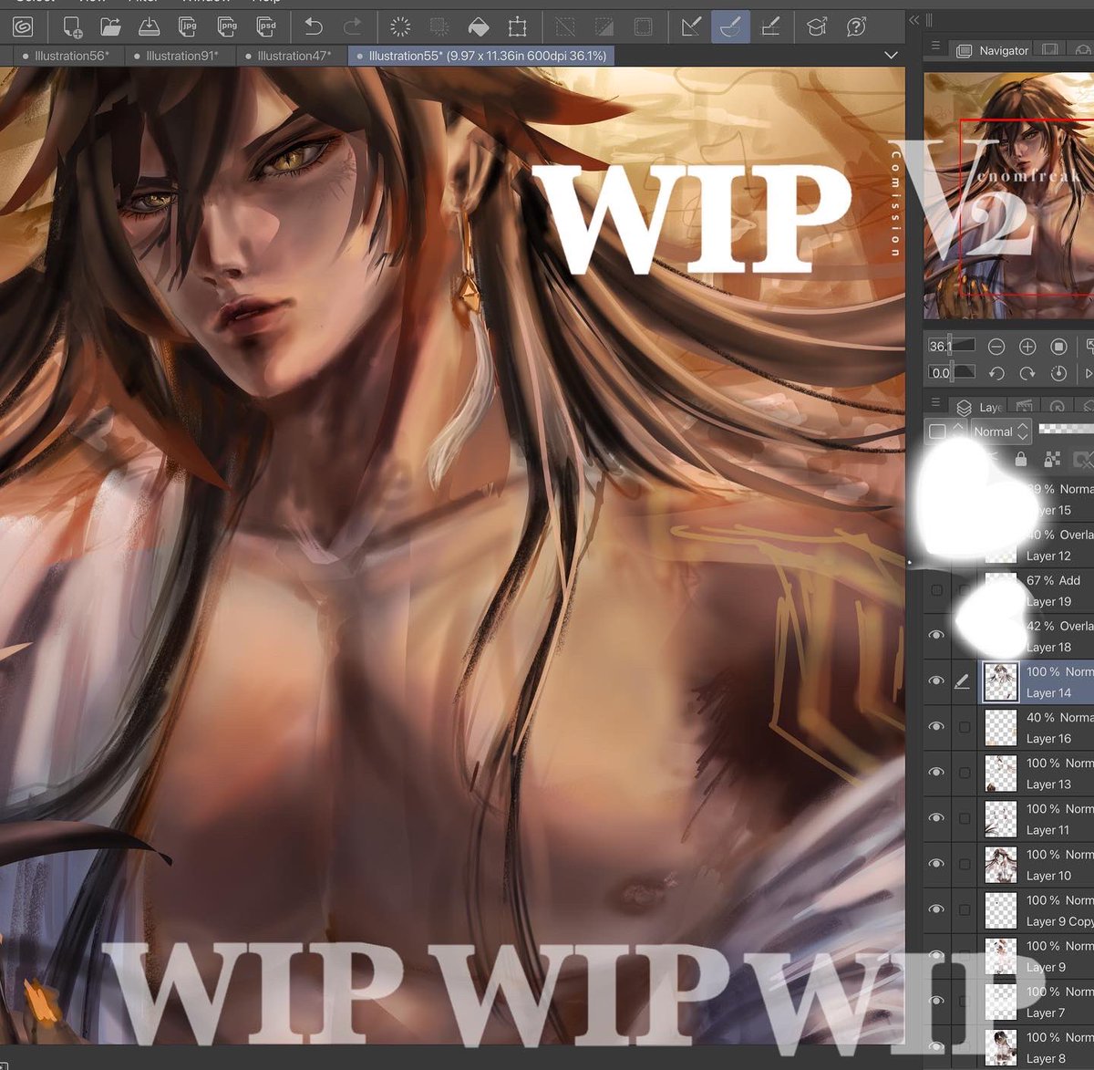Open Clip Studio launcher icon
Screen dimensions: 1094x1070
[23, 26]
